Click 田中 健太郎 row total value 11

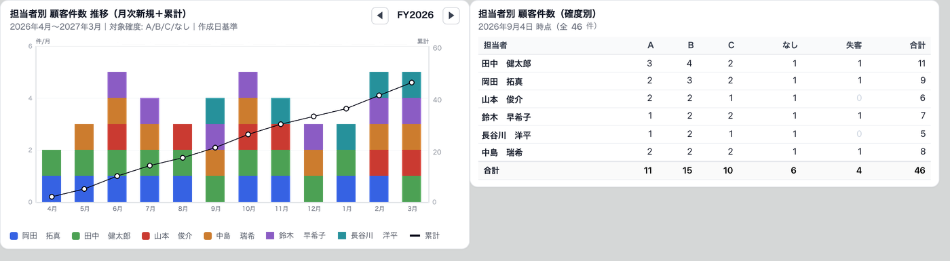(921, 63)
